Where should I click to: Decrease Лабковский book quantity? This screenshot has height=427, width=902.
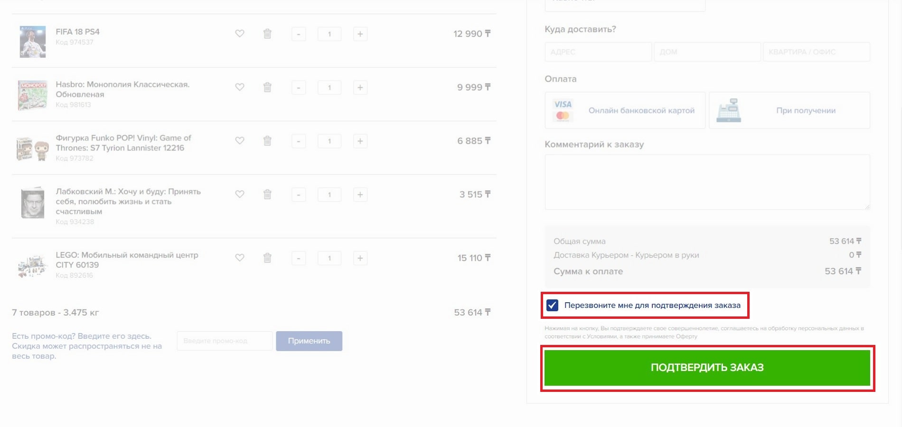click(x=299, y=195)
